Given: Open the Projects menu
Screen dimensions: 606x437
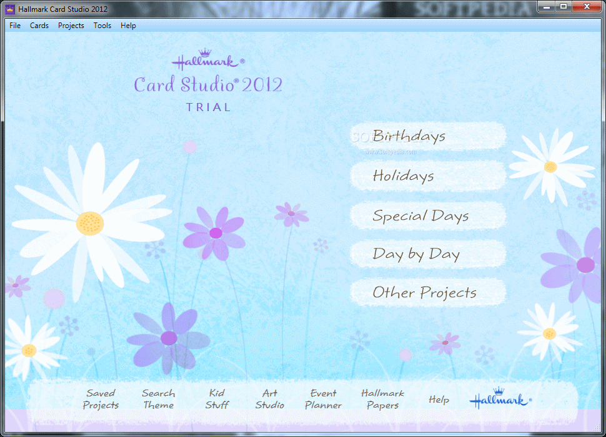Looking at the screenshot, I should (71, 26).
